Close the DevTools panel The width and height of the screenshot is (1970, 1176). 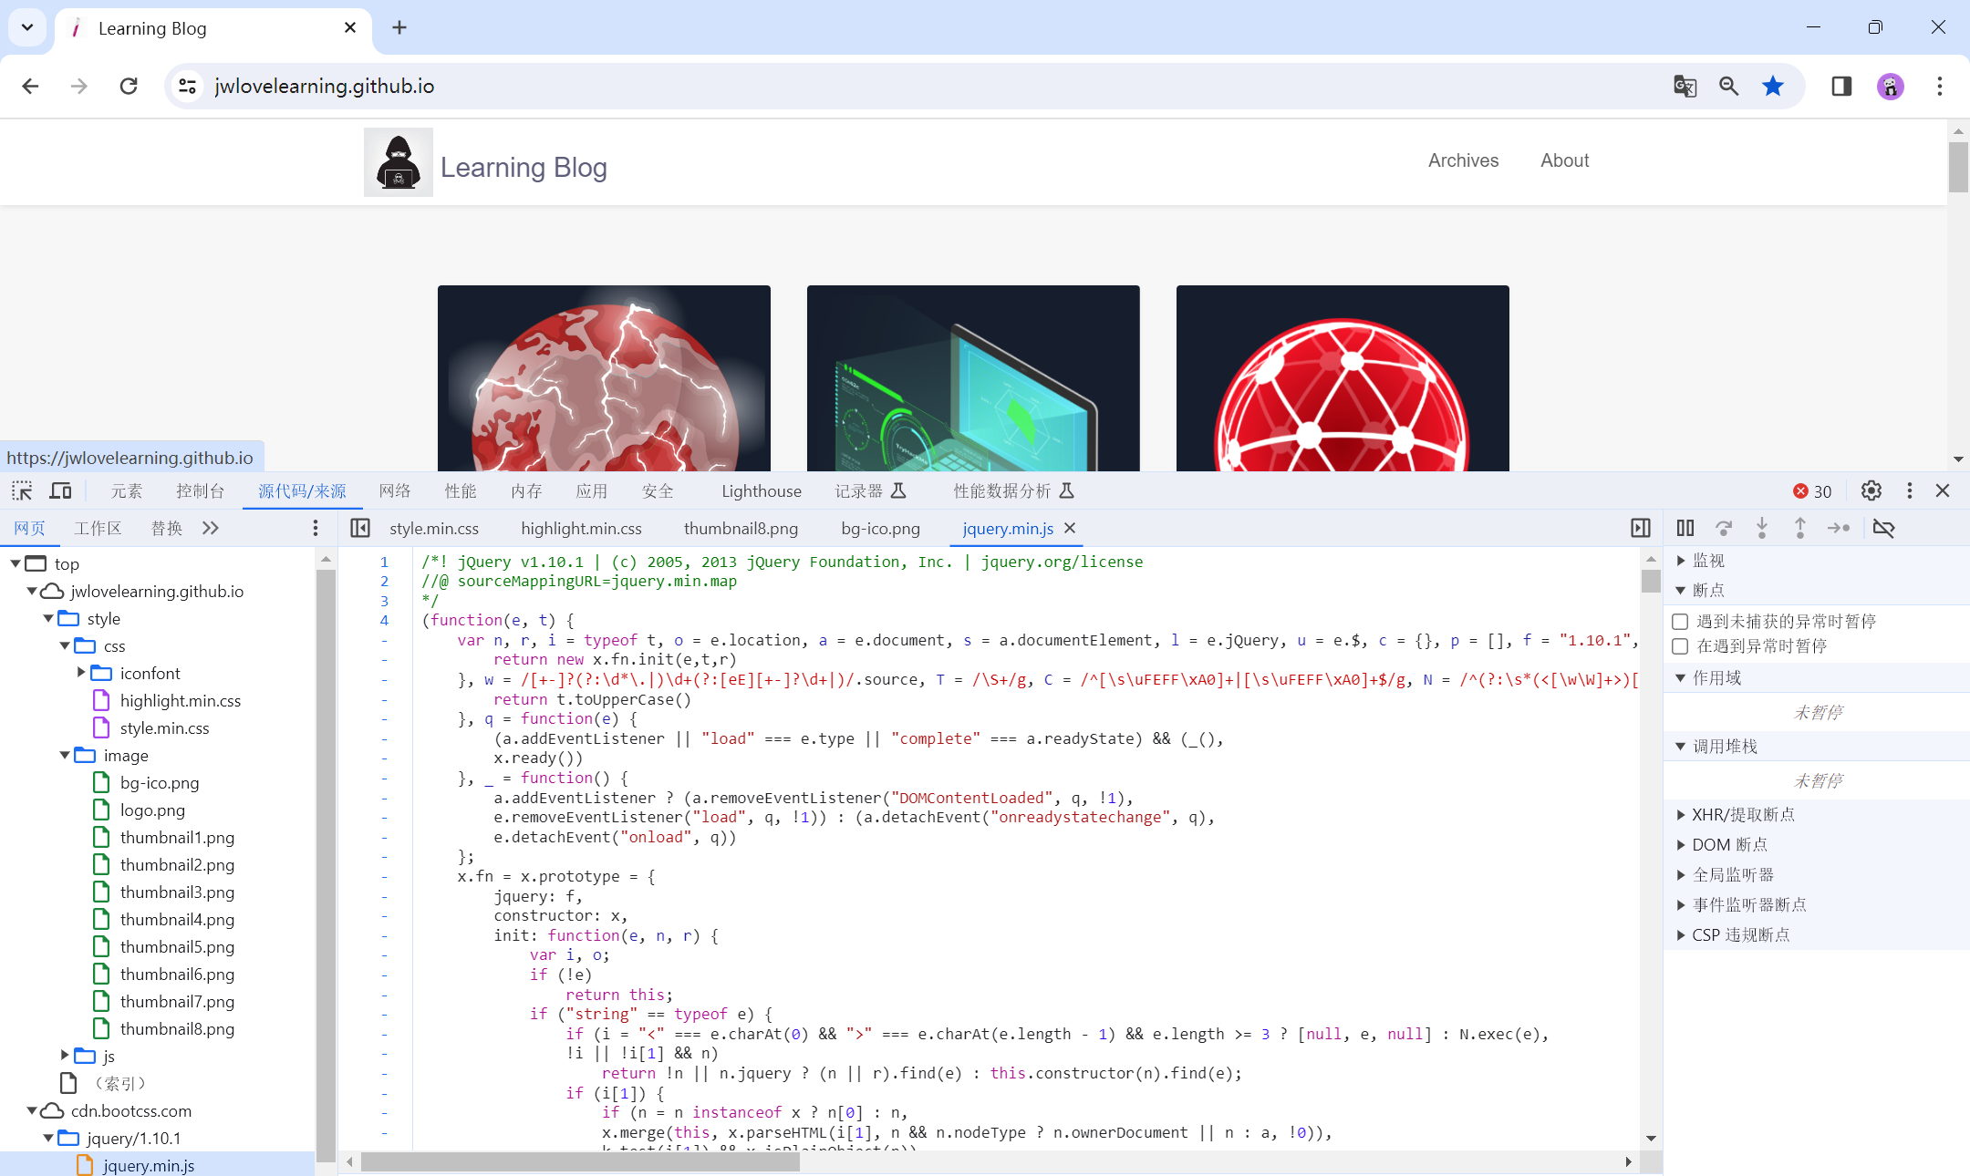click(1943, 491)
